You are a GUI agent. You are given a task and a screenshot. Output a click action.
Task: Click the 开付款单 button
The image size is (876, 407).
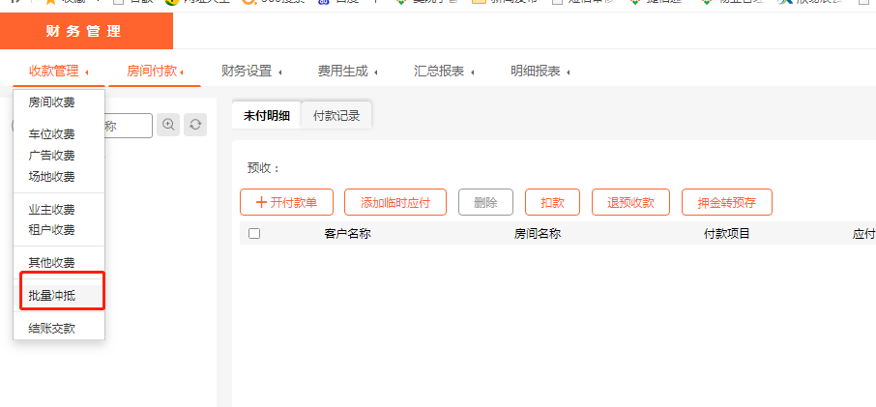(286, 202)
